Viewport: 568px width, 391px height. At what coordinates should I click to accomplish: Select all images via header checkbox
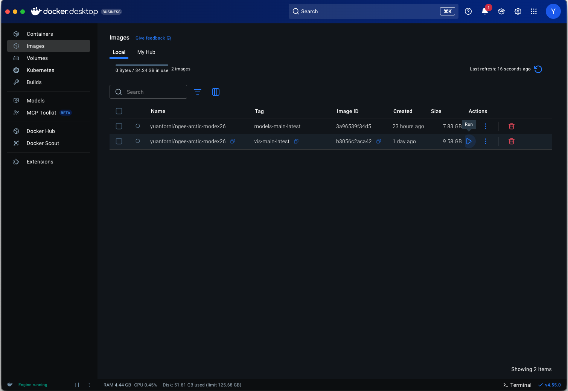point(119,111)
